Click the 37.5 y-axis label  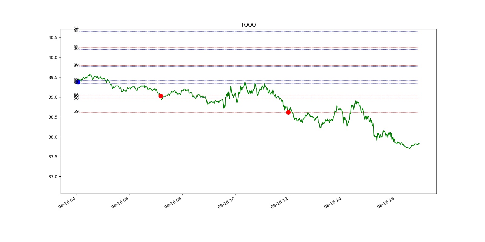click(x=53, y=157)
